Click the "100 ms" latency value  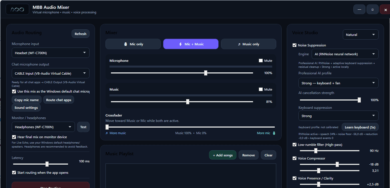(84, 161)
